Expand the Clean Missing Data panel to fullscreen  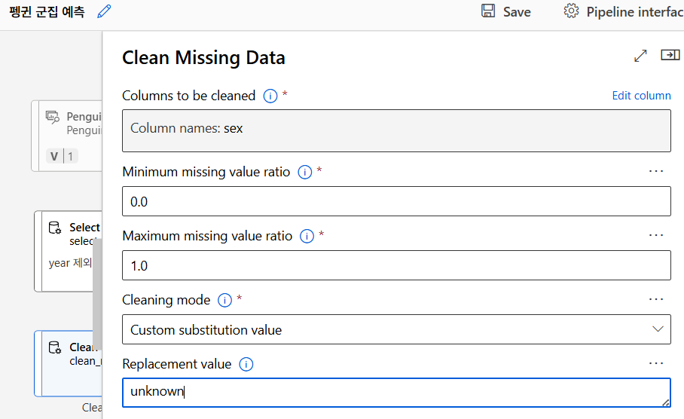pyautogui.click(x=640, y=56)
